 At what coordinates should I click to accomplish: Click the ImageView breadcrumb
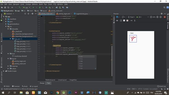73,80
